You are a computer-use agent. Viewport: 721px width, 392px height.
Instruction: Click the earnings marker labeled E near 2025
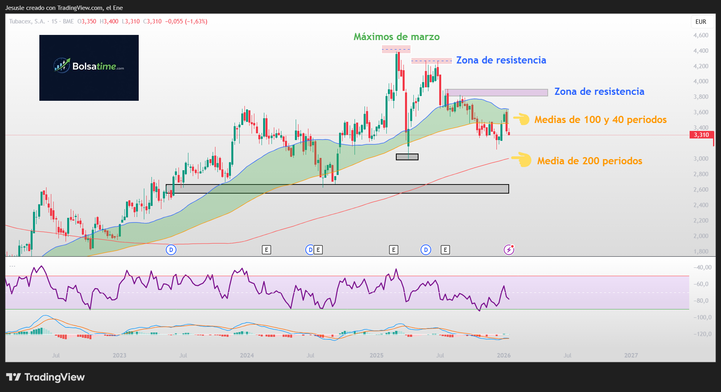(394, 250)
